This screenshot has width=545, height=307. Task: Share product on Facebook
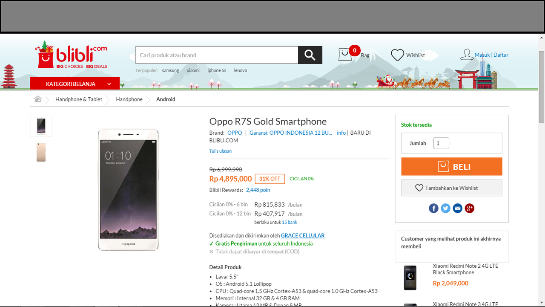click(x=433, y=208)
